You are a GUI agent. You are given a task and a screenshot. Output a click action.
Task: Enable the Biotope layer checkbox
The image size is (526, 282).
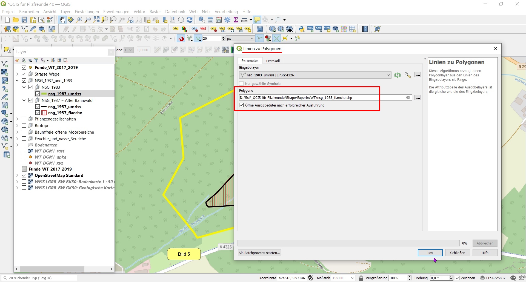(24, 125)
